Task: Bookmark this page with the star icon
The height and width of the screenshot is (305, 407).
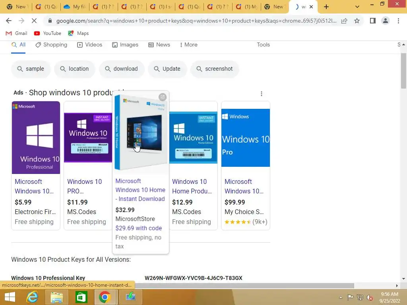Action: [357, 21]
